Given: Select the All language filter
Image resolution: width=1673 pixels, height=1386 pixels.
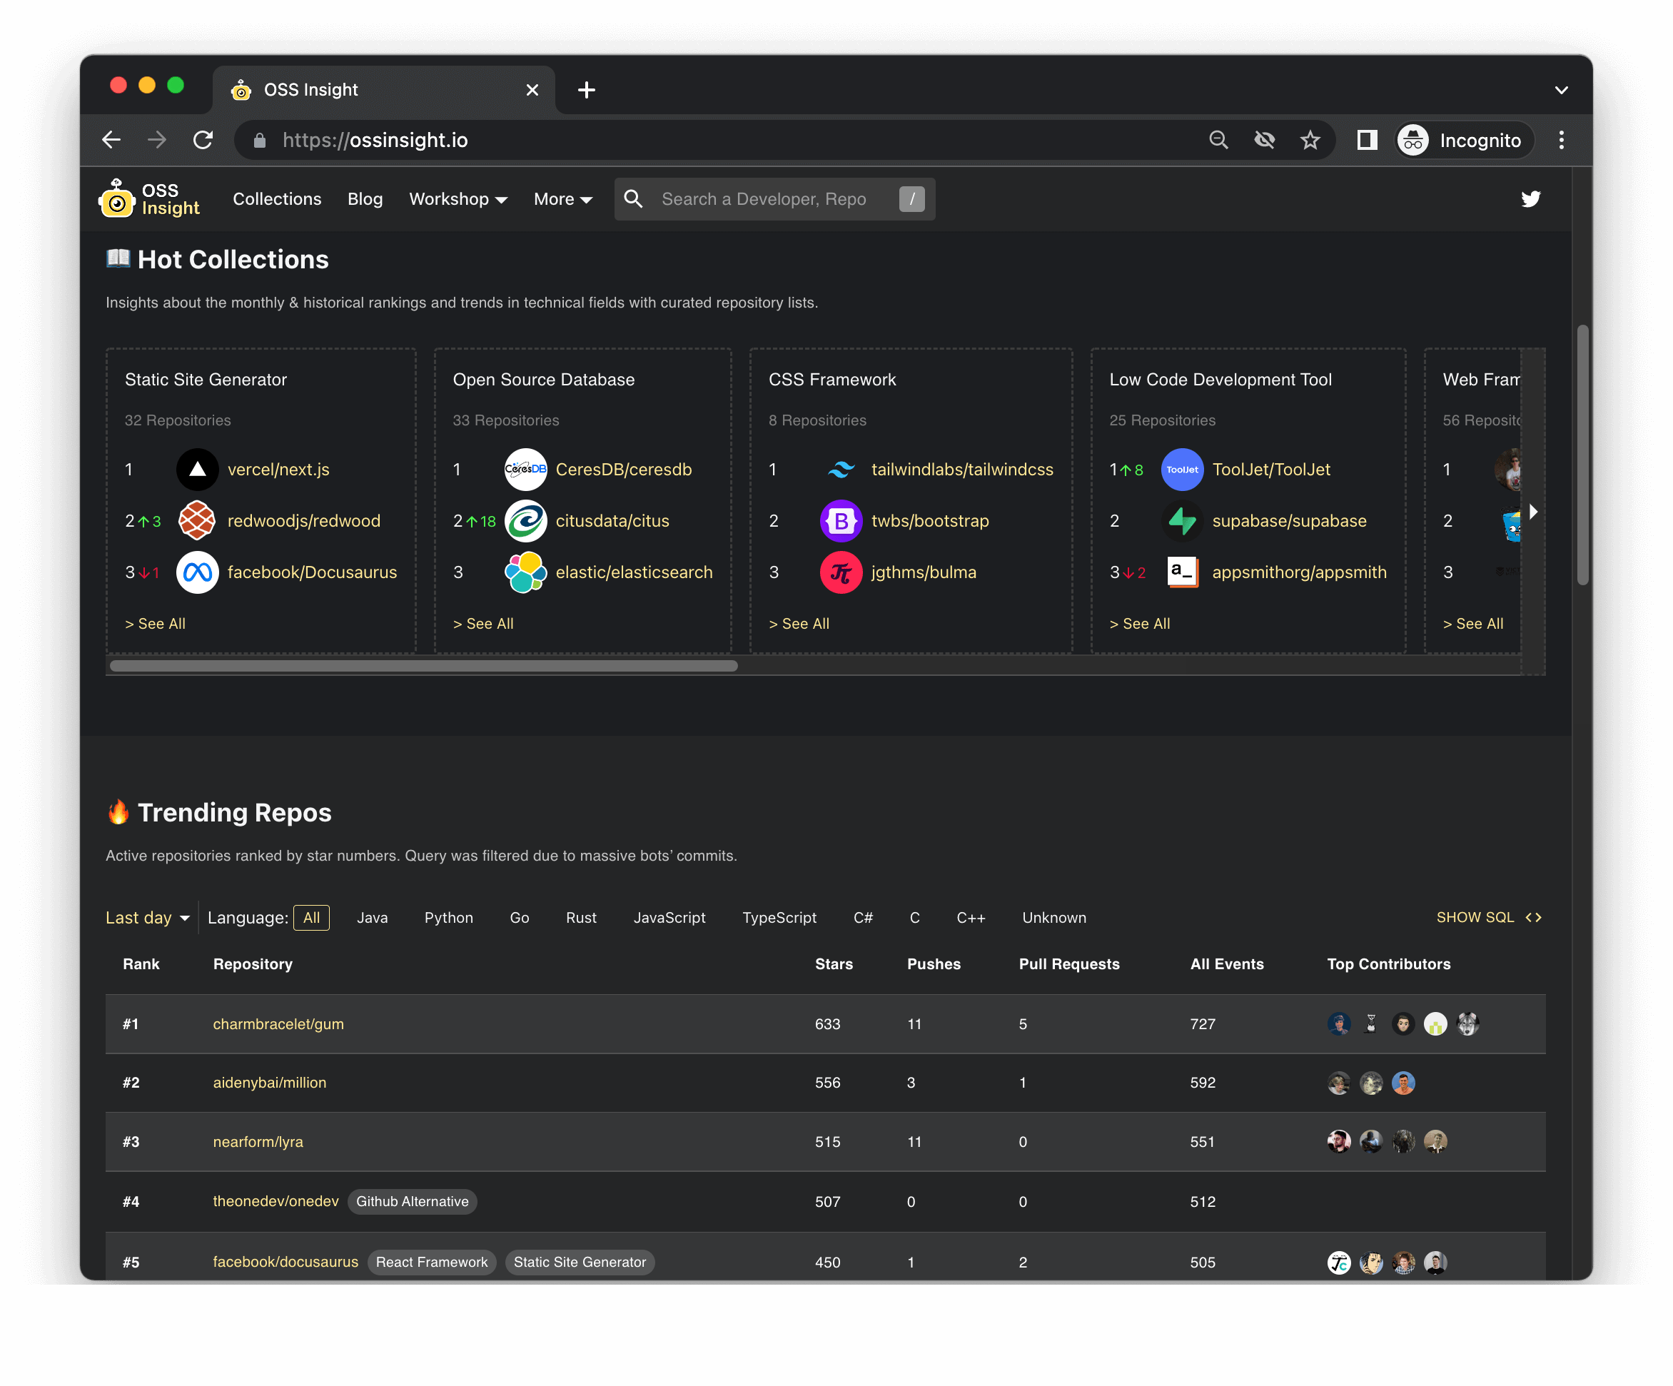Looking at the screenshot, I should point(311,918).
